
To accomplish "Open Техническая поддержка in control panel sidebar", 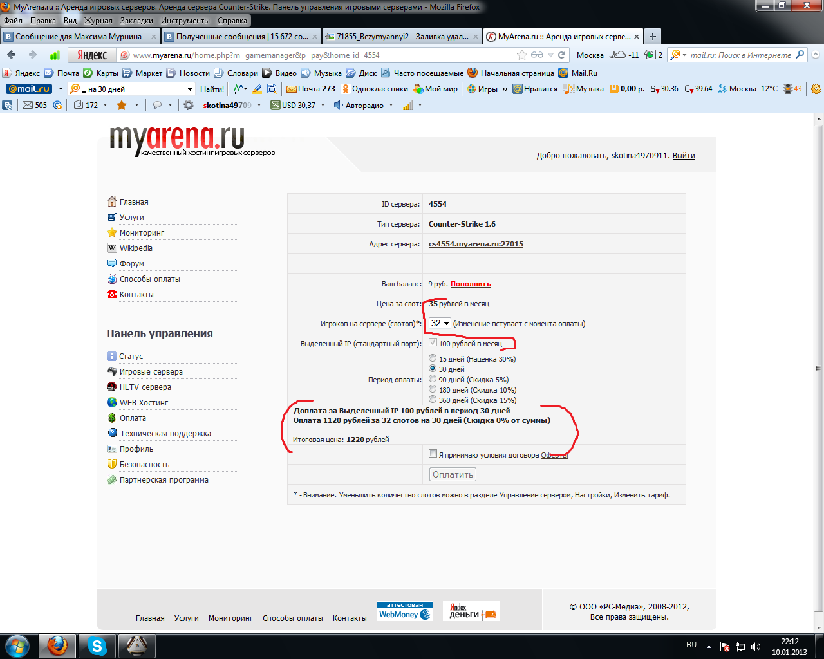I will (165, 434).
